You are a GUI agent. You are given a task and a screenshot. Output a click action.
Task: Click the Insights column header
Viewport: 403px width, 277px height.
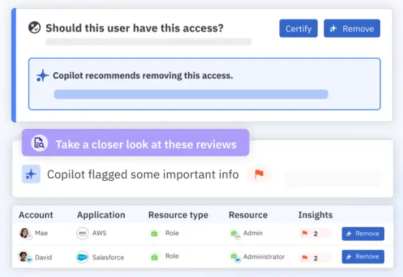coord(315,215)
